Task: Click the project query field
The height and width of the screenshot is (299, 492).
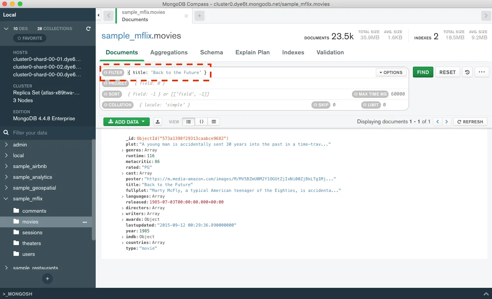Action: tap(268, 83)
